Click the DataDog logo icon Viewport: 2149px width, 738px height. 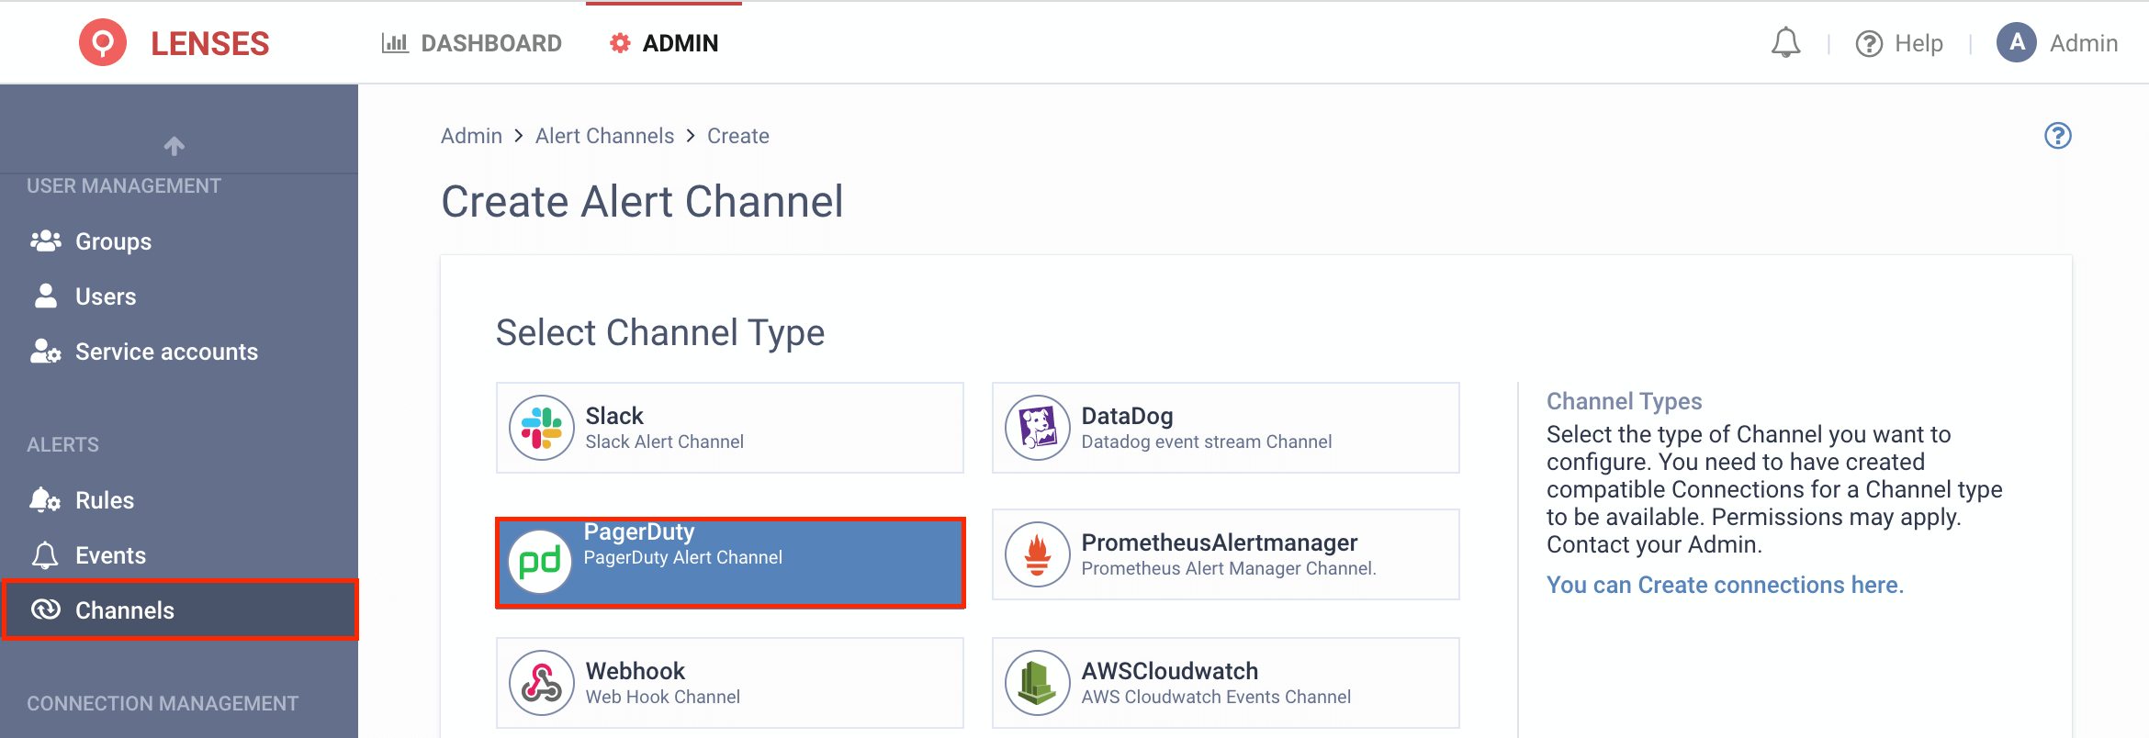pyautogui.click(x=1038, y=428)
